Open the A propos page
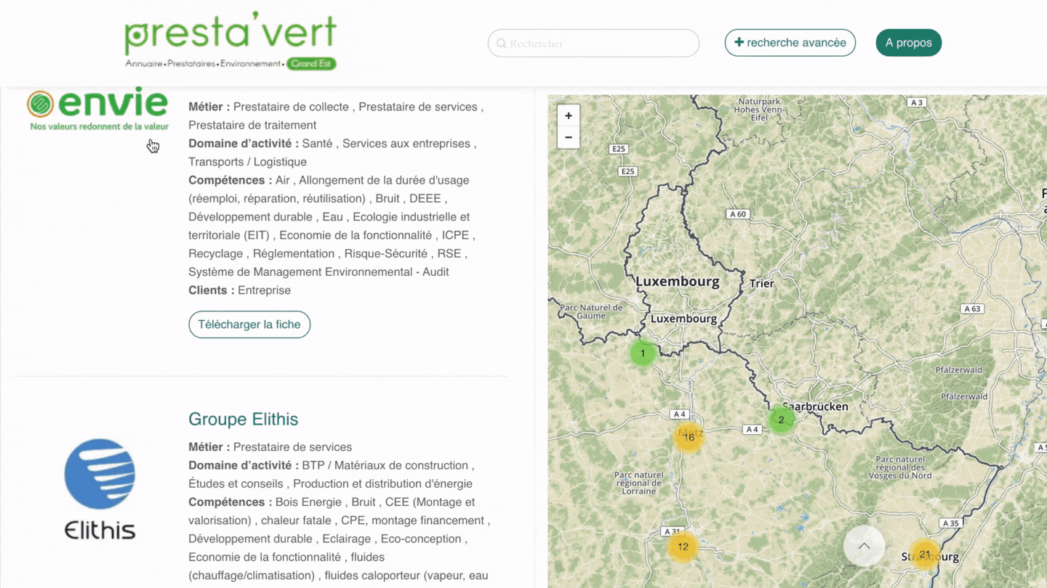Screen dimensions: 1047x588 [x=908, y=43]
